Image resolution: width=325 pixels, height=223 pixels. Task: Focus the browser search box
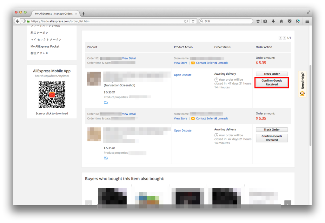tap(226, 21)
